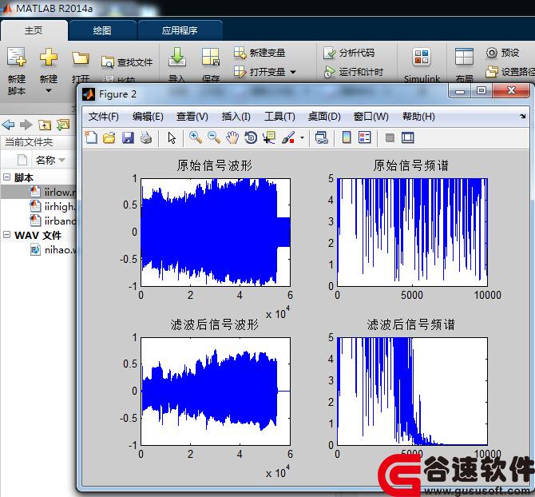Click the Up One Level folder icon
Image resolution: width=535 pixels, height=497 pixels.
coord(45,125)
